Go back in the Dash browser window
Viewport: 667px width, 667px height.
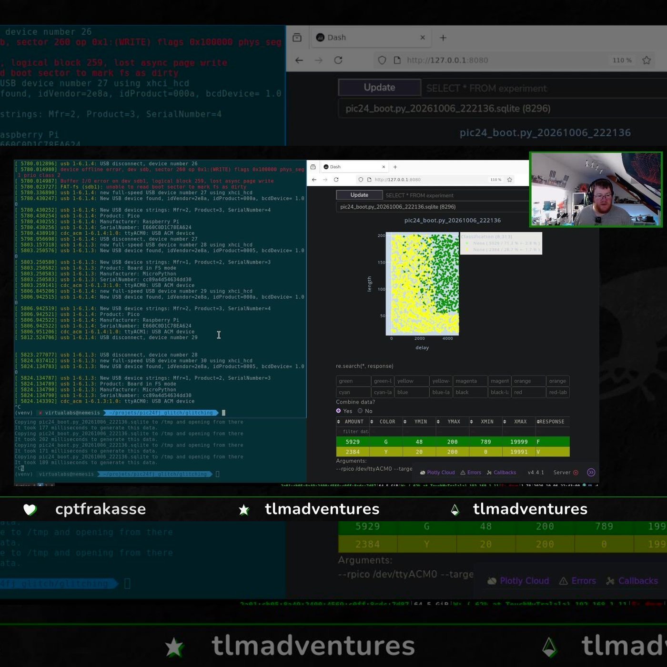[314, 180]
